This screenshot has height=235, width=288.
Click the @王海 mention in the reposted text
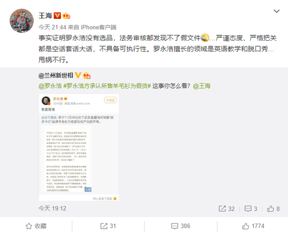pos(202,86)
